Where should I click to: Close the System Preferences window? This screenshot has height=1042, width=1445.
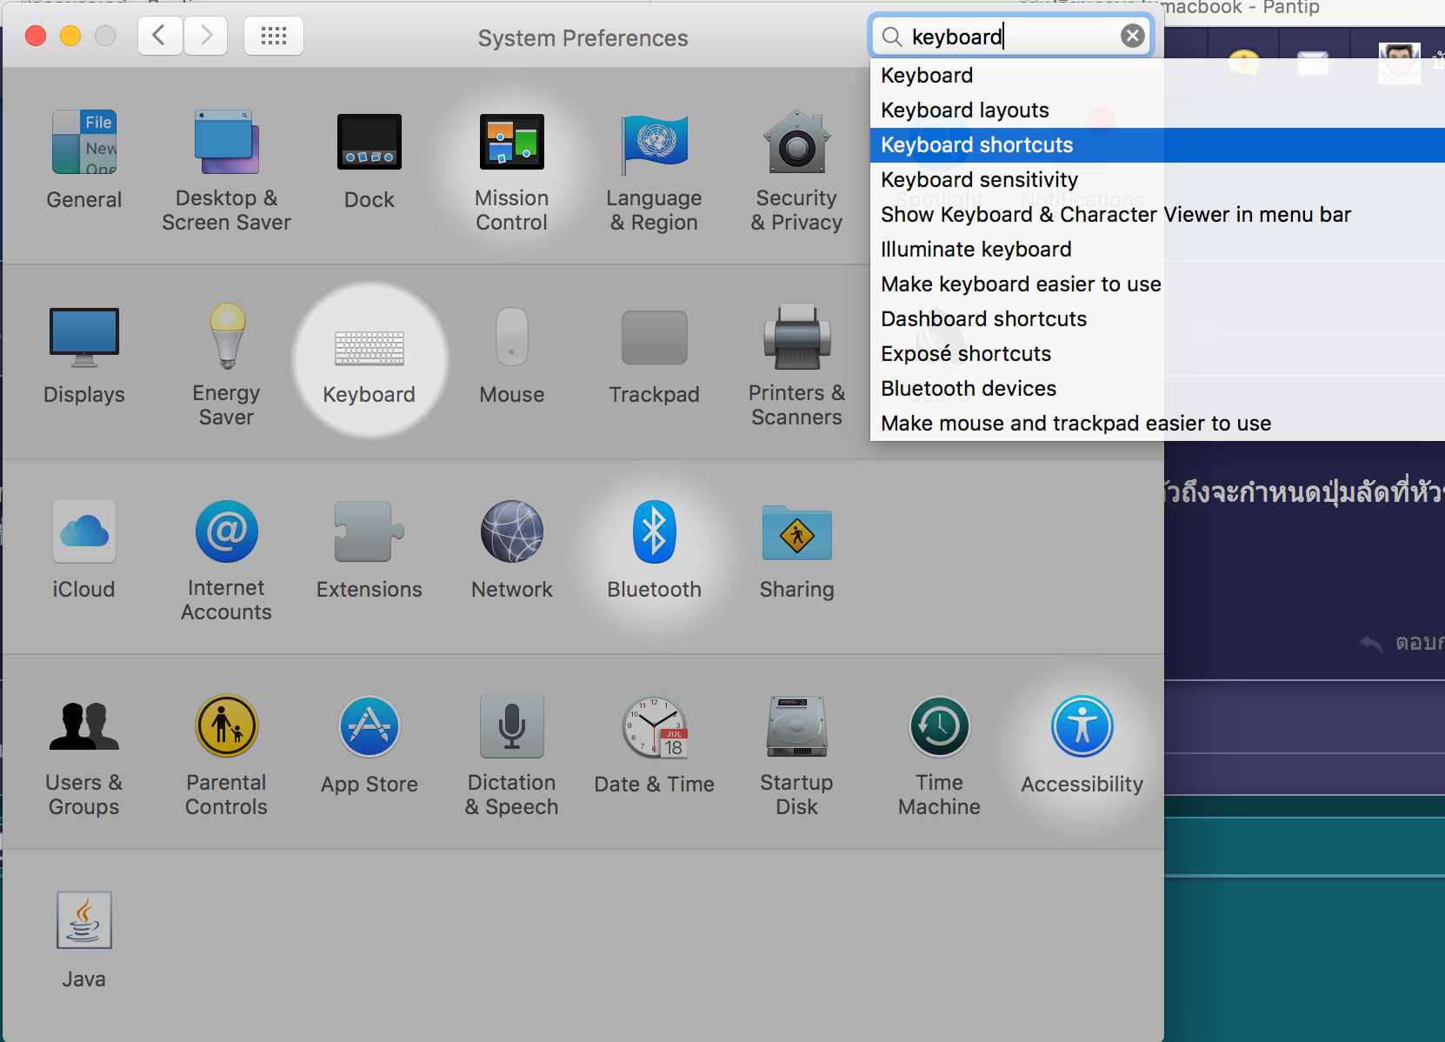pos(36,36)
